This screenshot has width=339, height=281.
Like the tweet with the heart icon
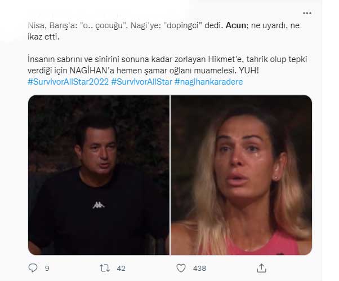point(181,268)
